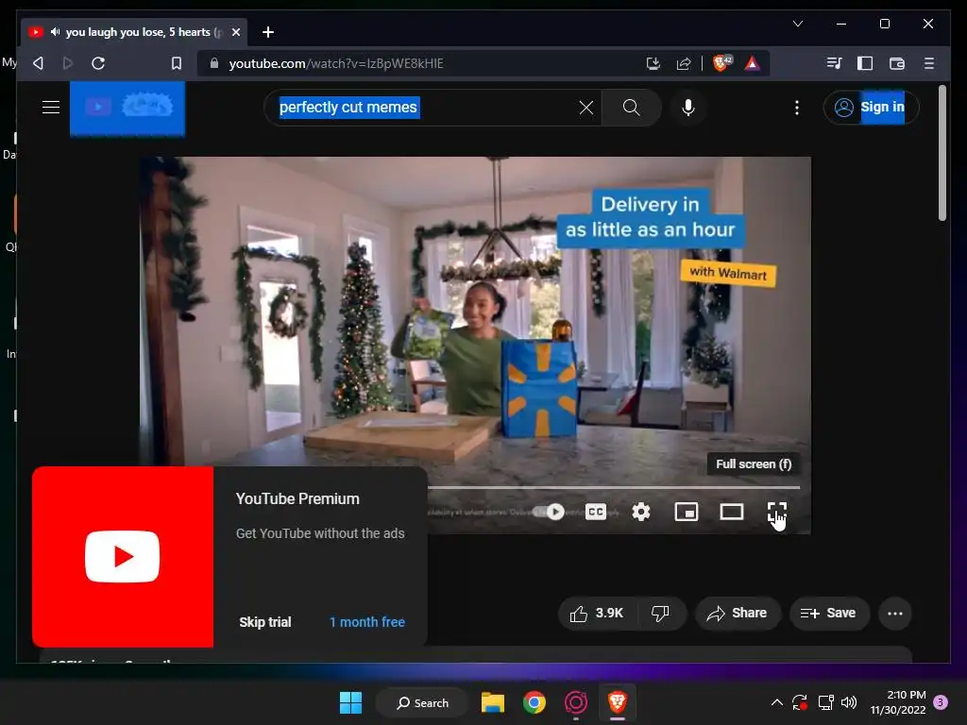Enter full screen mode
967x725 pixels.
776,512
